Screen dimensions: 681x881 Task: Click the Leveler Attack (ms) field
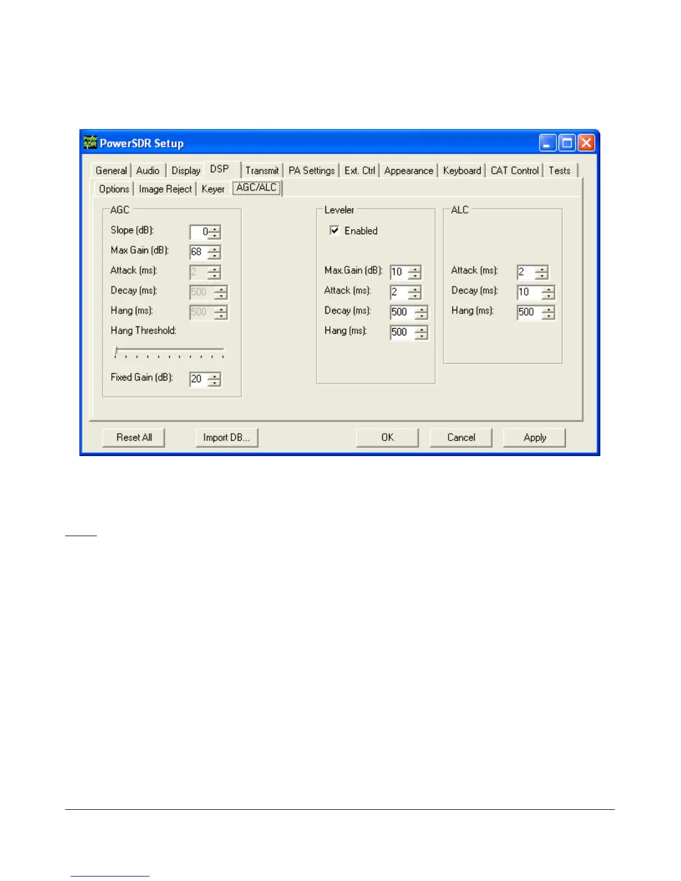399,292
